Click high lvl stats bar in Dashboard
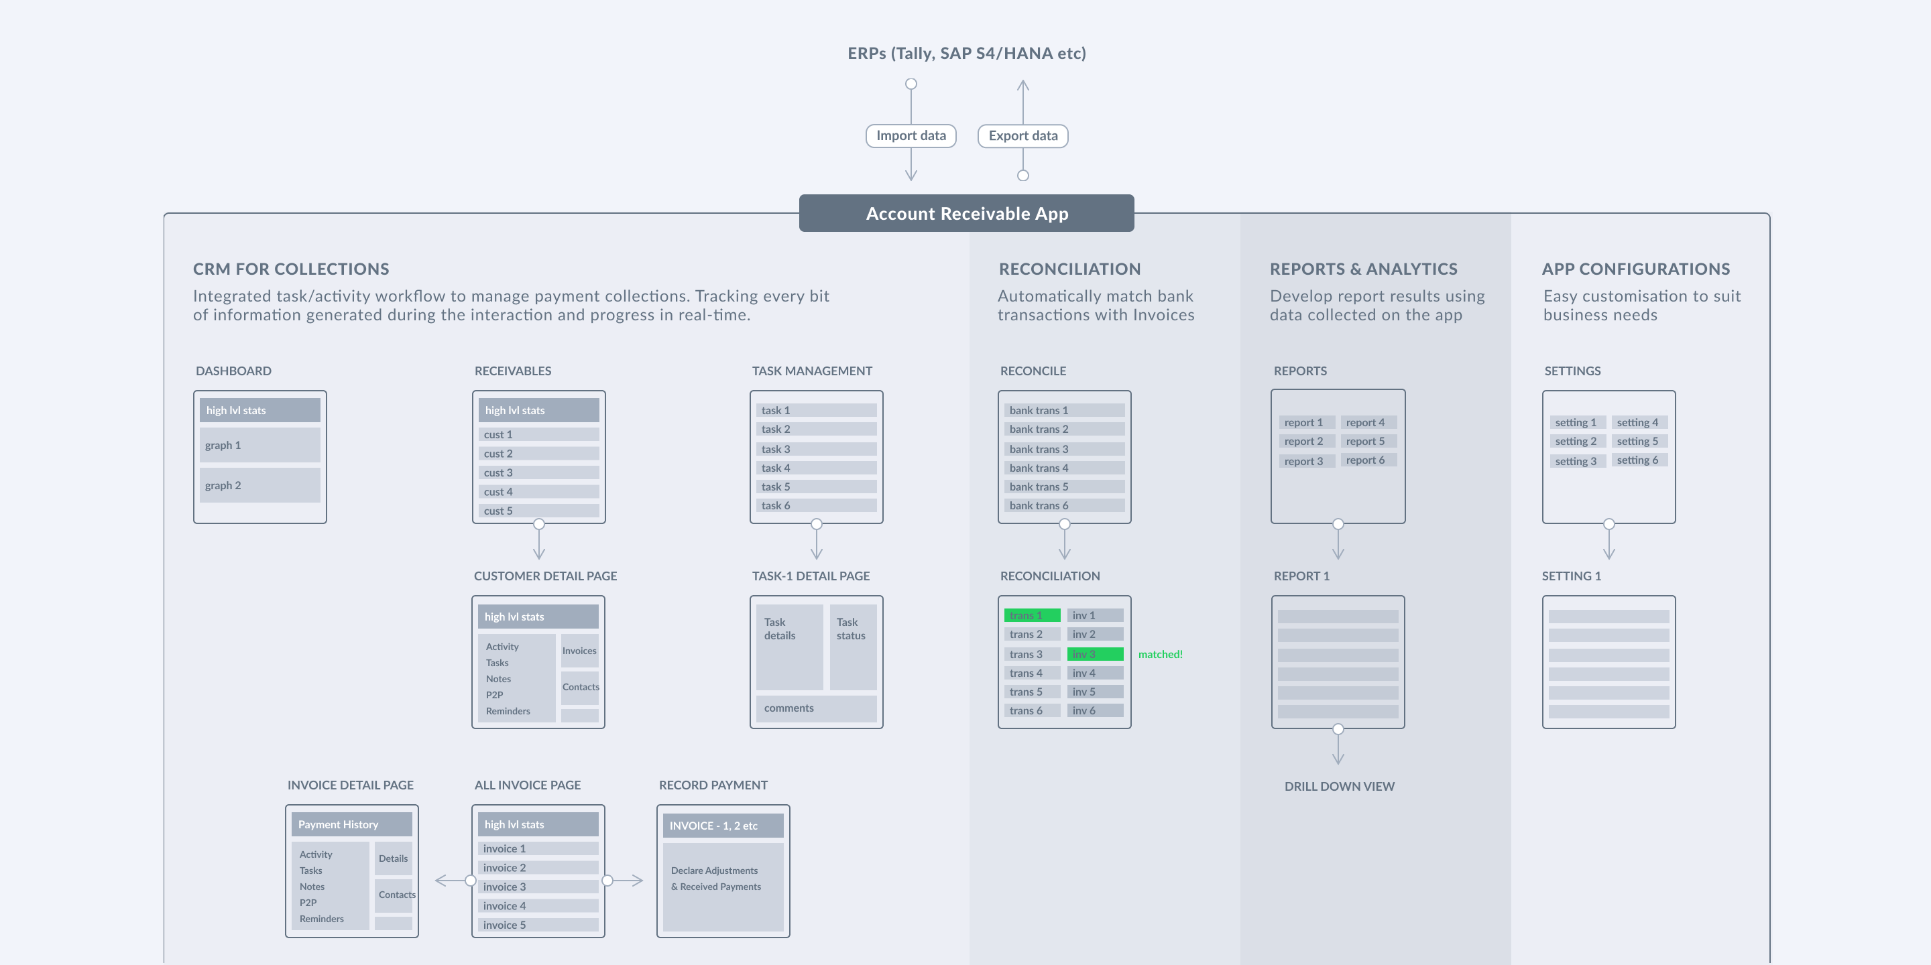 [x=260, y=411]
